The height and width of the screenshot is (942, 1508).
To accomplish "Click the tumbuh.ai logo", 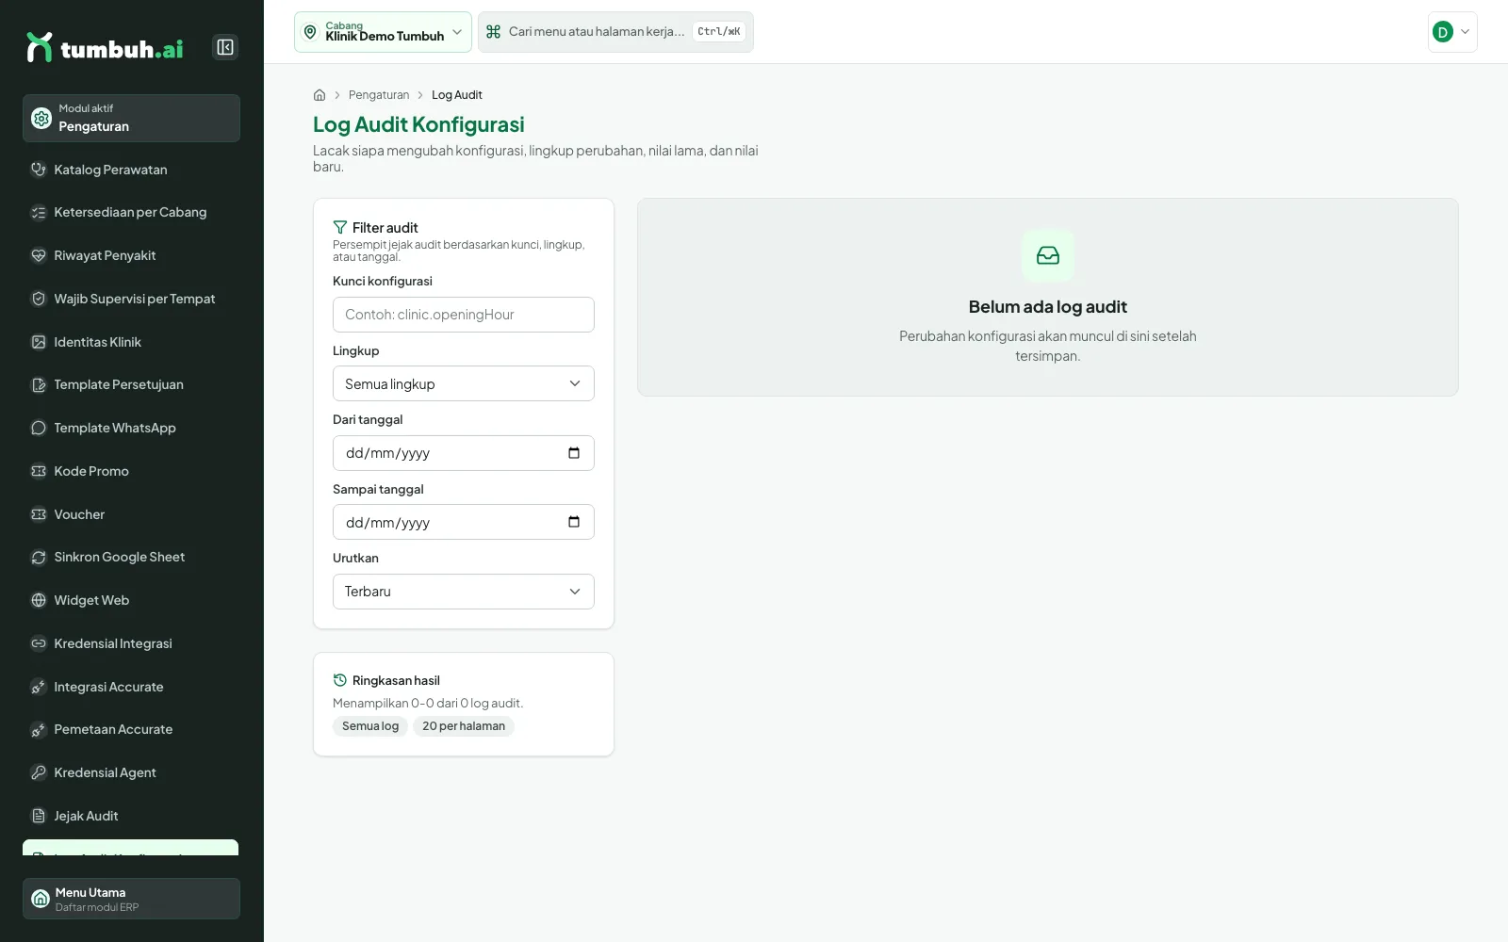I will (x=105, y=48).
